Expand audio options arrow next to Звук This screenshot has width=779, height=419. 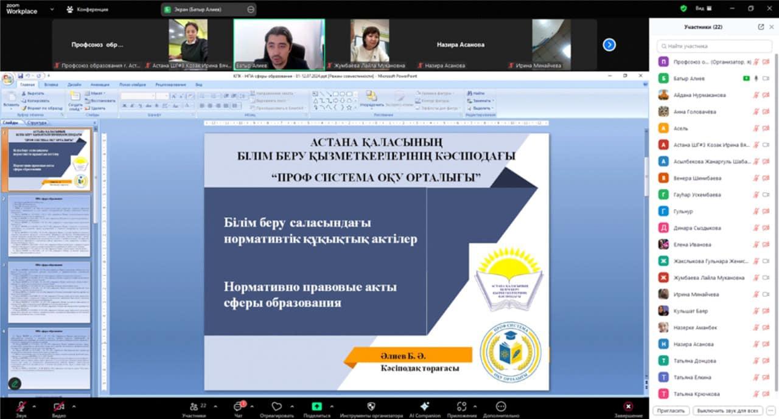click(x=34, y=406)
